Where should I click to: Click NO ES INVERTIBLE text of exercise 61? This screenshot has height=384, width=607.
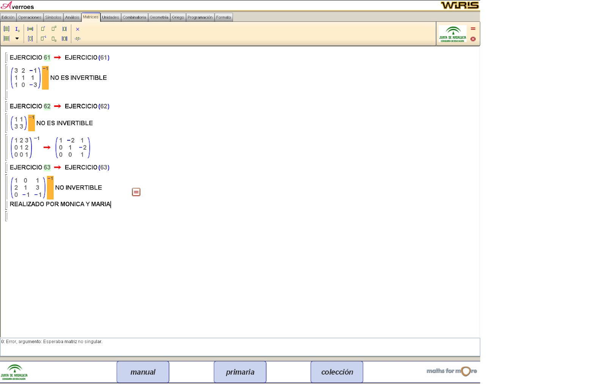click(x=79, y=78)
